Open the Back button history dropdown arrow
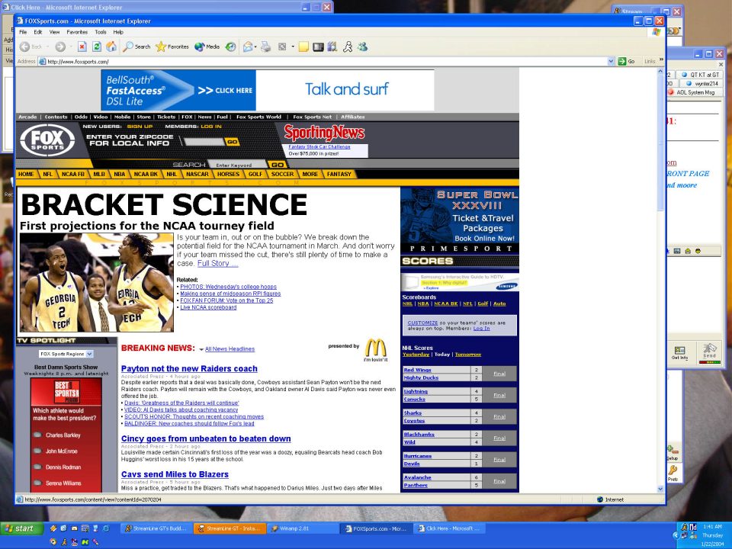This screenshot has width=732, height=549. point(48,47)
